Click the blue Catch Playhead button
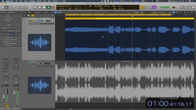196x110 pixels. [x=60, y=12]
